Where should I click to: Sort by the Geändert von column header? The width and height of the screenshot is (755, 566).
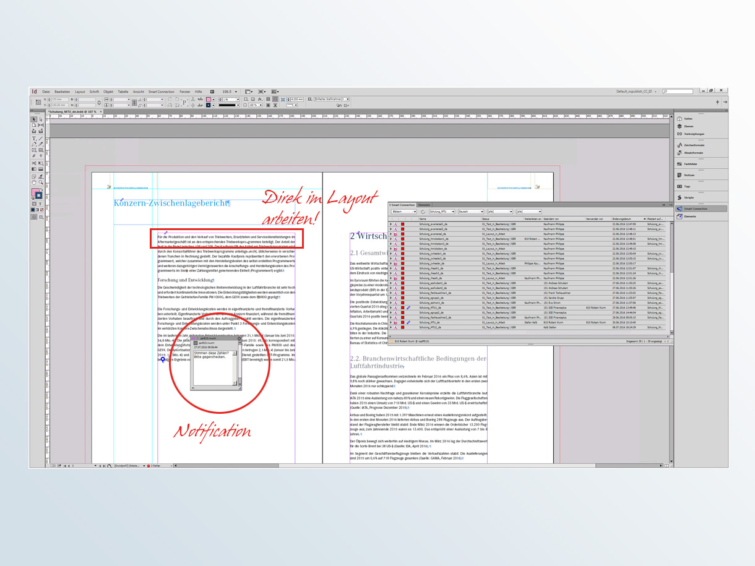564,219
